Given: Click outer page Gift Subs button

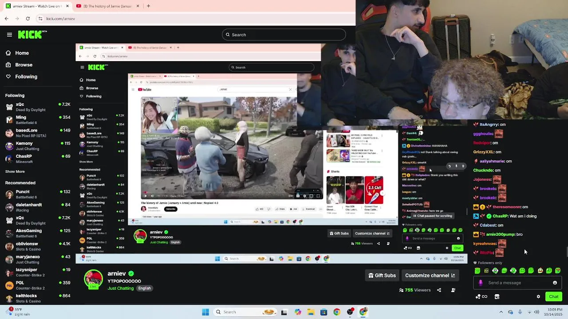Looking at the screenshot, I should (x=382, y=276).
